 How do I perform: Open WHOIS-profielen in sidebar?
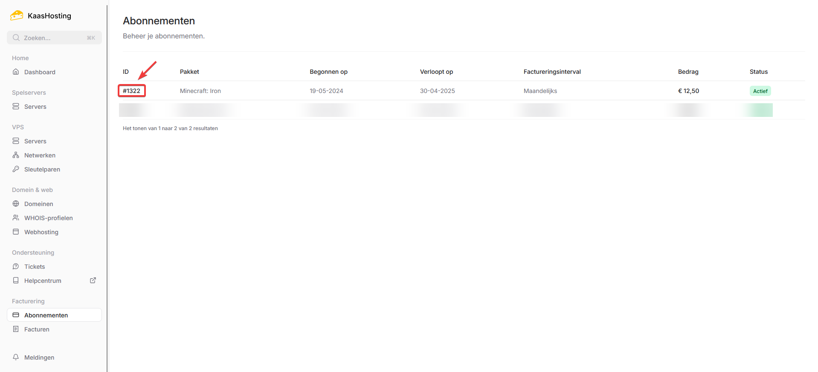(x=48, y=218)
